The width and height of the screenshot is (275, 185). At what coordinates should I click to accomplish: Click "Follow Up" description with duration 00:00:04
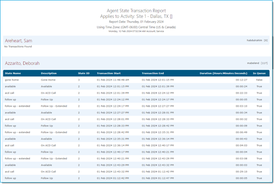pyautogui.click(x=46, y=152)
